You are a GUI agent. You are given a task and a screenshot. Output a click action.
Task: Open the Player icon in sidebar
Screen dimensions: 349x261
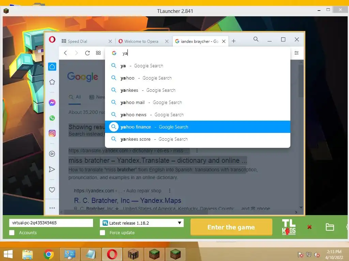(x=52, y=154)
